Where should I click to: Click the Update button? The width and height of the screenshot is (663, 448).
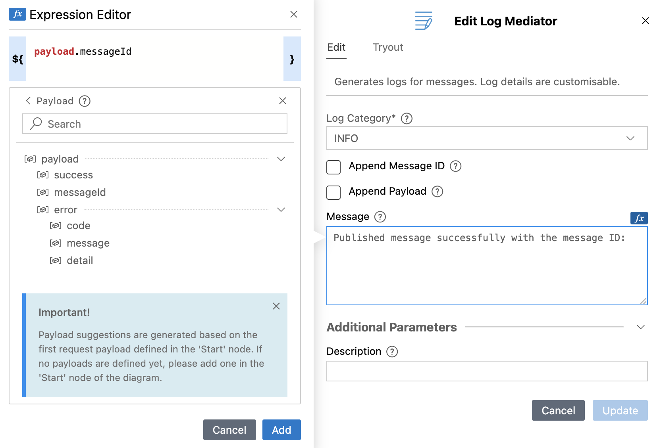[620, 410]
